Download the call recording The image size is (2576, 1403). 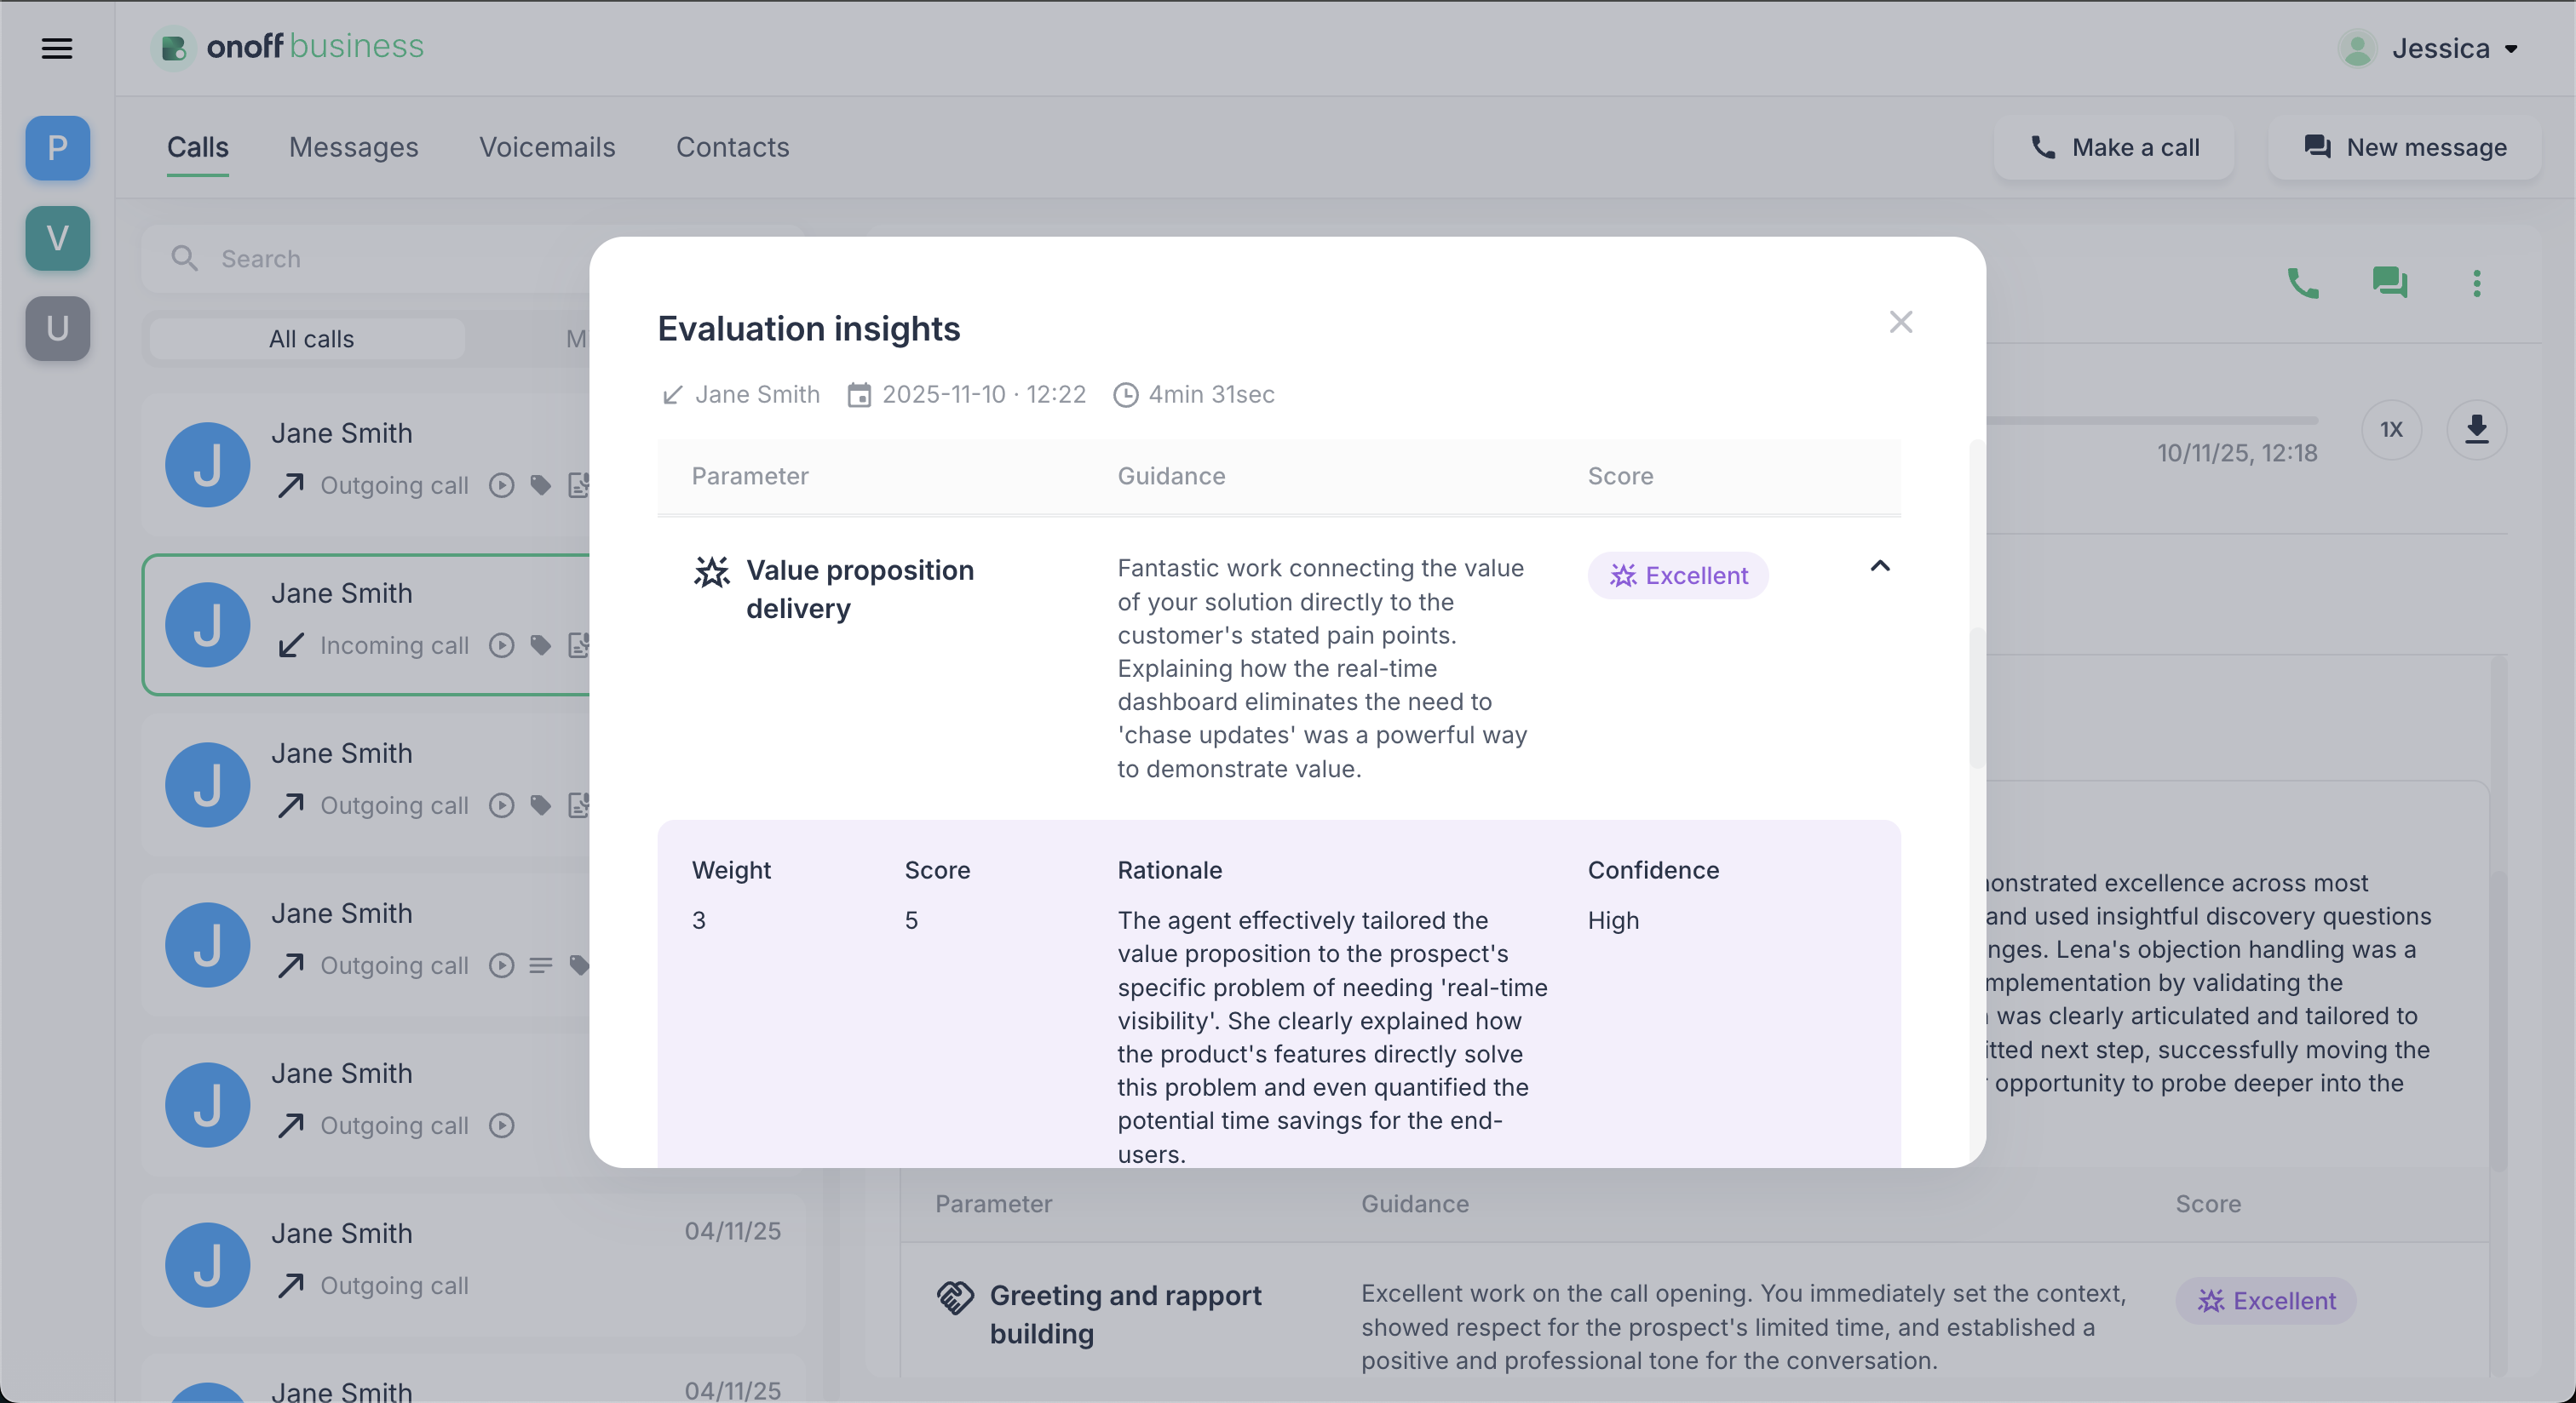click(x=2477, y=430)
